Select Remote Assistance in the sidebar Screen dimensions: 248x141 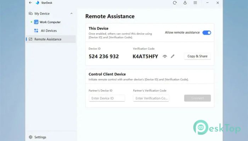pos(51,39)
